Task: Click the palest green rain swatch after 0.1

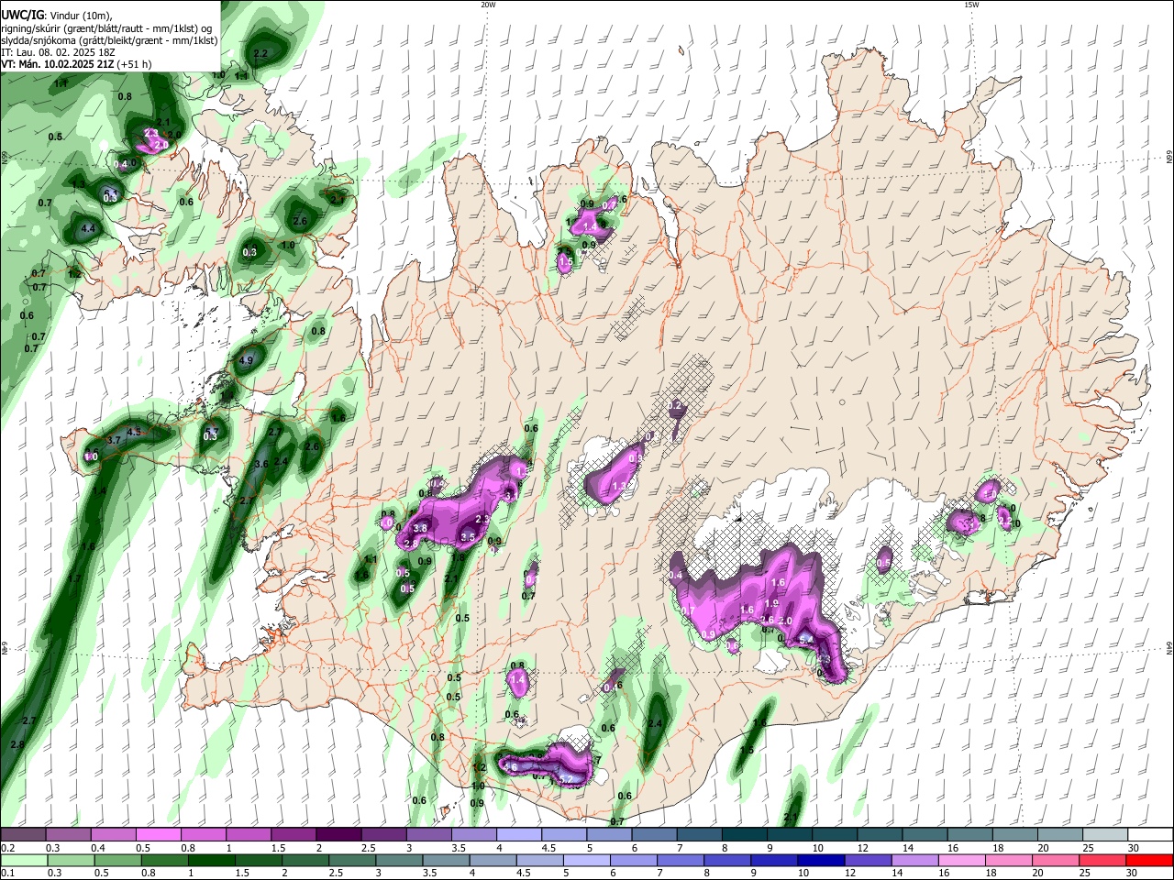Action: (x=23, y=860)
